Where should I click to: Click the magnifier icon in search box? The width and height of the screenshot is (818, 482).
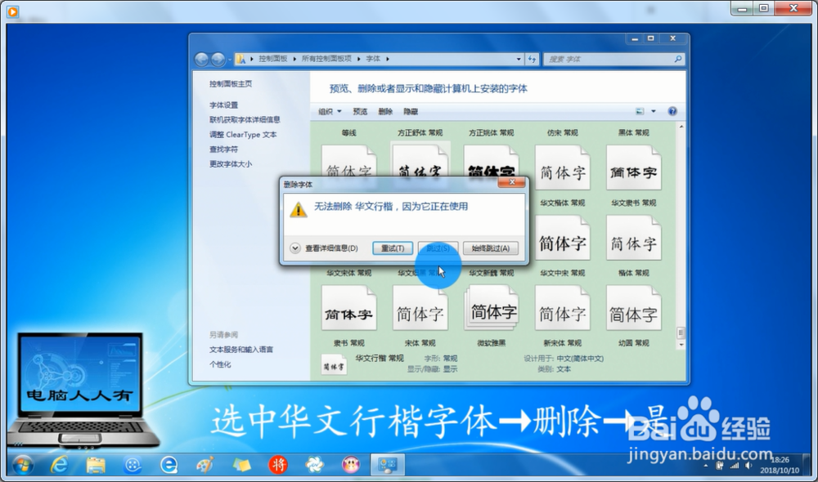click(677, 59)
